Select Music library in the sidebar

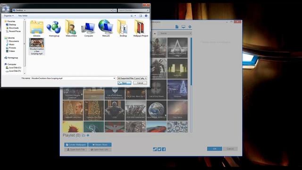(11, 44)
